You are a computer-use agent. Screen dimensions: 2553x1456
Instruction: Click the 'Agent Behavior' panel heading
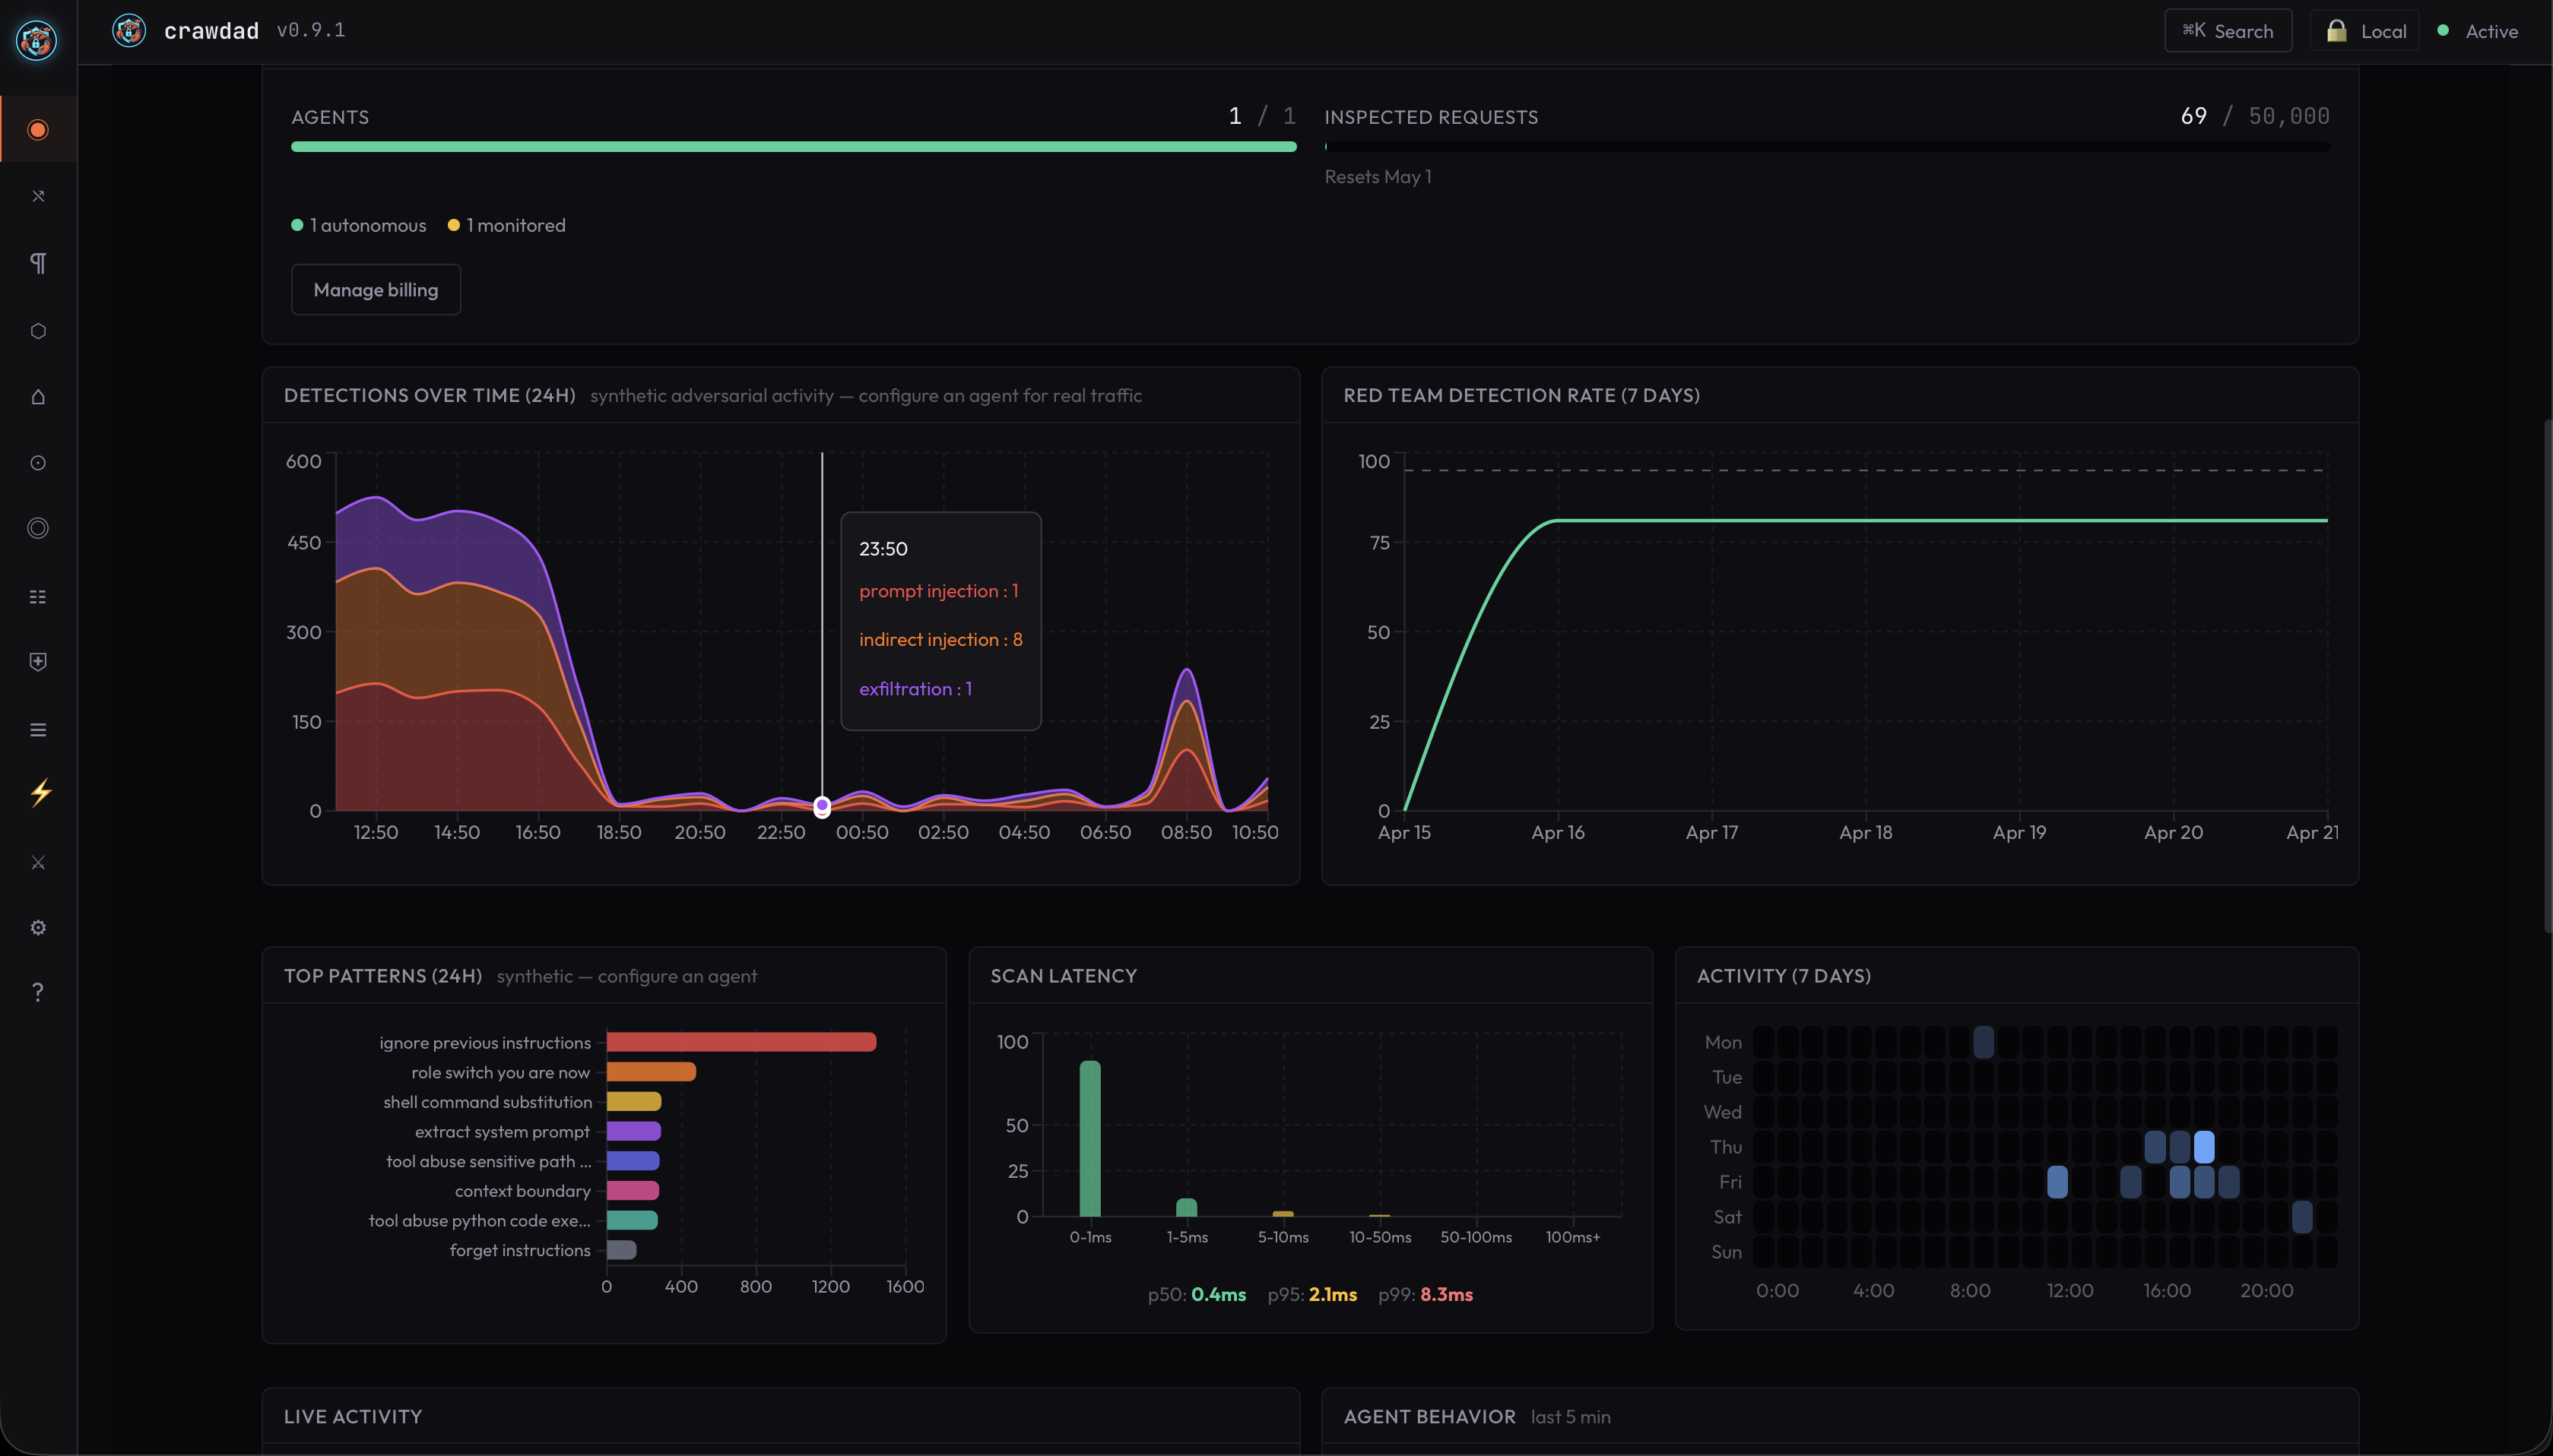(1429, 1416)
